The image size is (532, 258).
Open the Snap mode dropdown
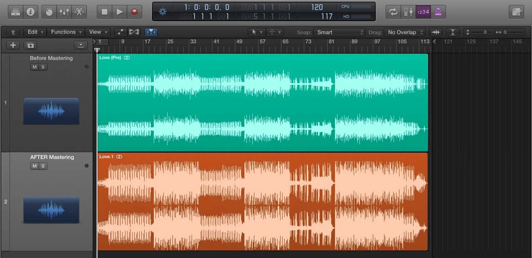coord(339,32)
